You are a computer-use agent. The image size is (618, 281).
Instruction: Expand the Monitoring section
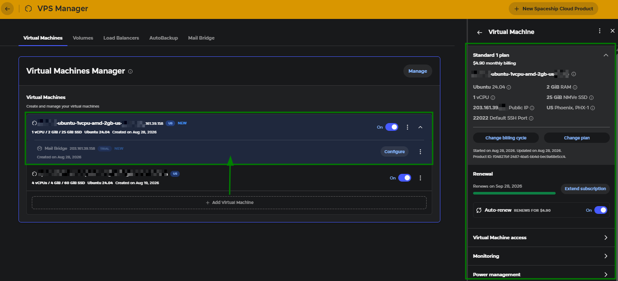[x=541, y=256]
